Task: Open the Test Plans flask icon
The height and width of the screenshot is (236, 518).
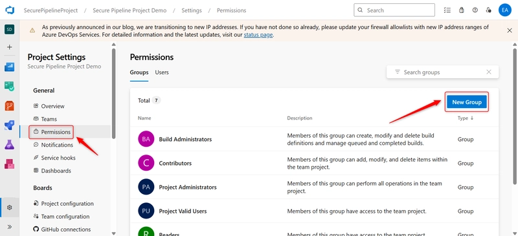Action: click(x=9, y=145)
